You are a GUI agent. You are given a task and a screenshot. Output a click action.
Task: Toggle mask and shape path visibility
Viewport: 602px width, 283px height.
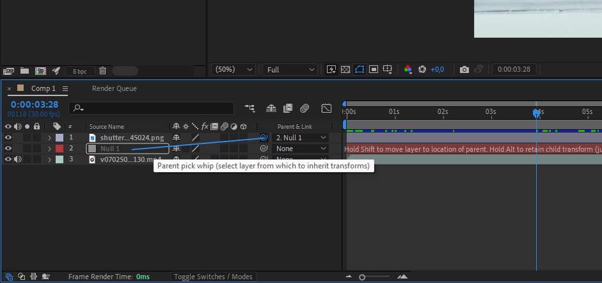pyautogui.click(x=360, y=70)
